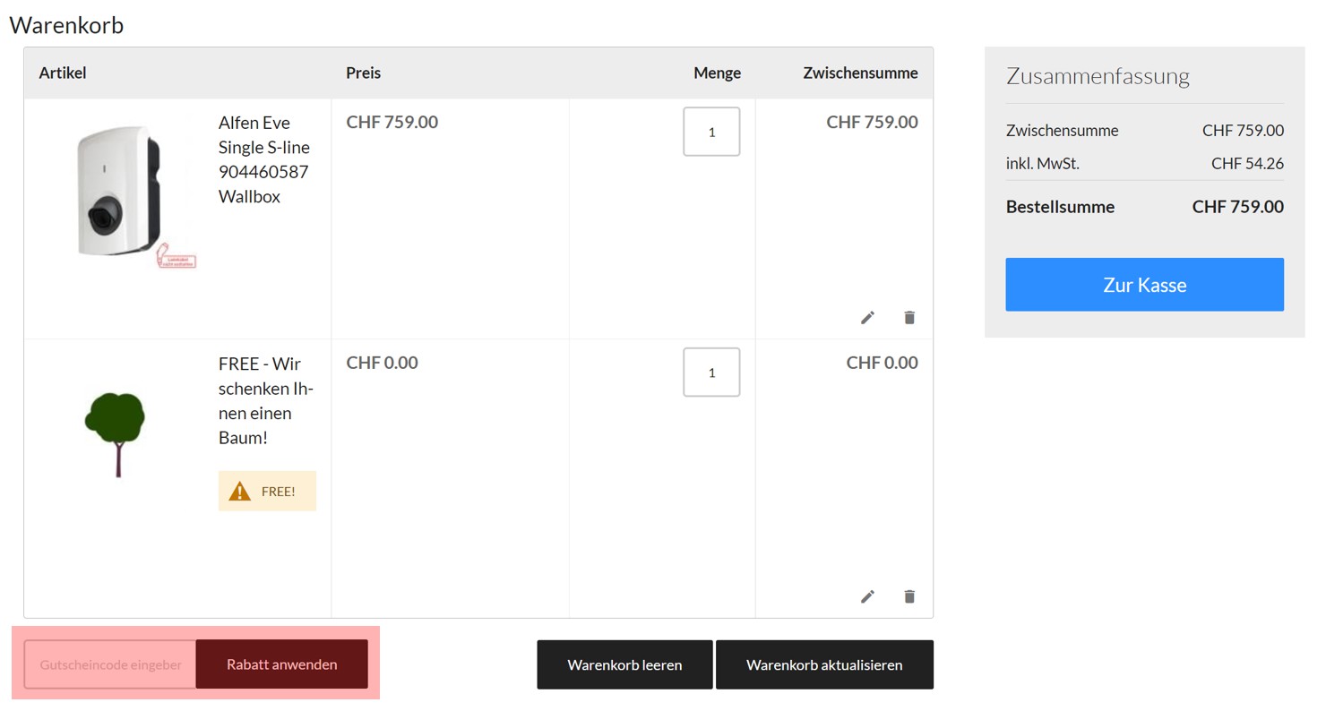Proceed with the Zur Kasse button
The height and width of the screenshot is (711, 1326).
click(x=1144, y=285)
